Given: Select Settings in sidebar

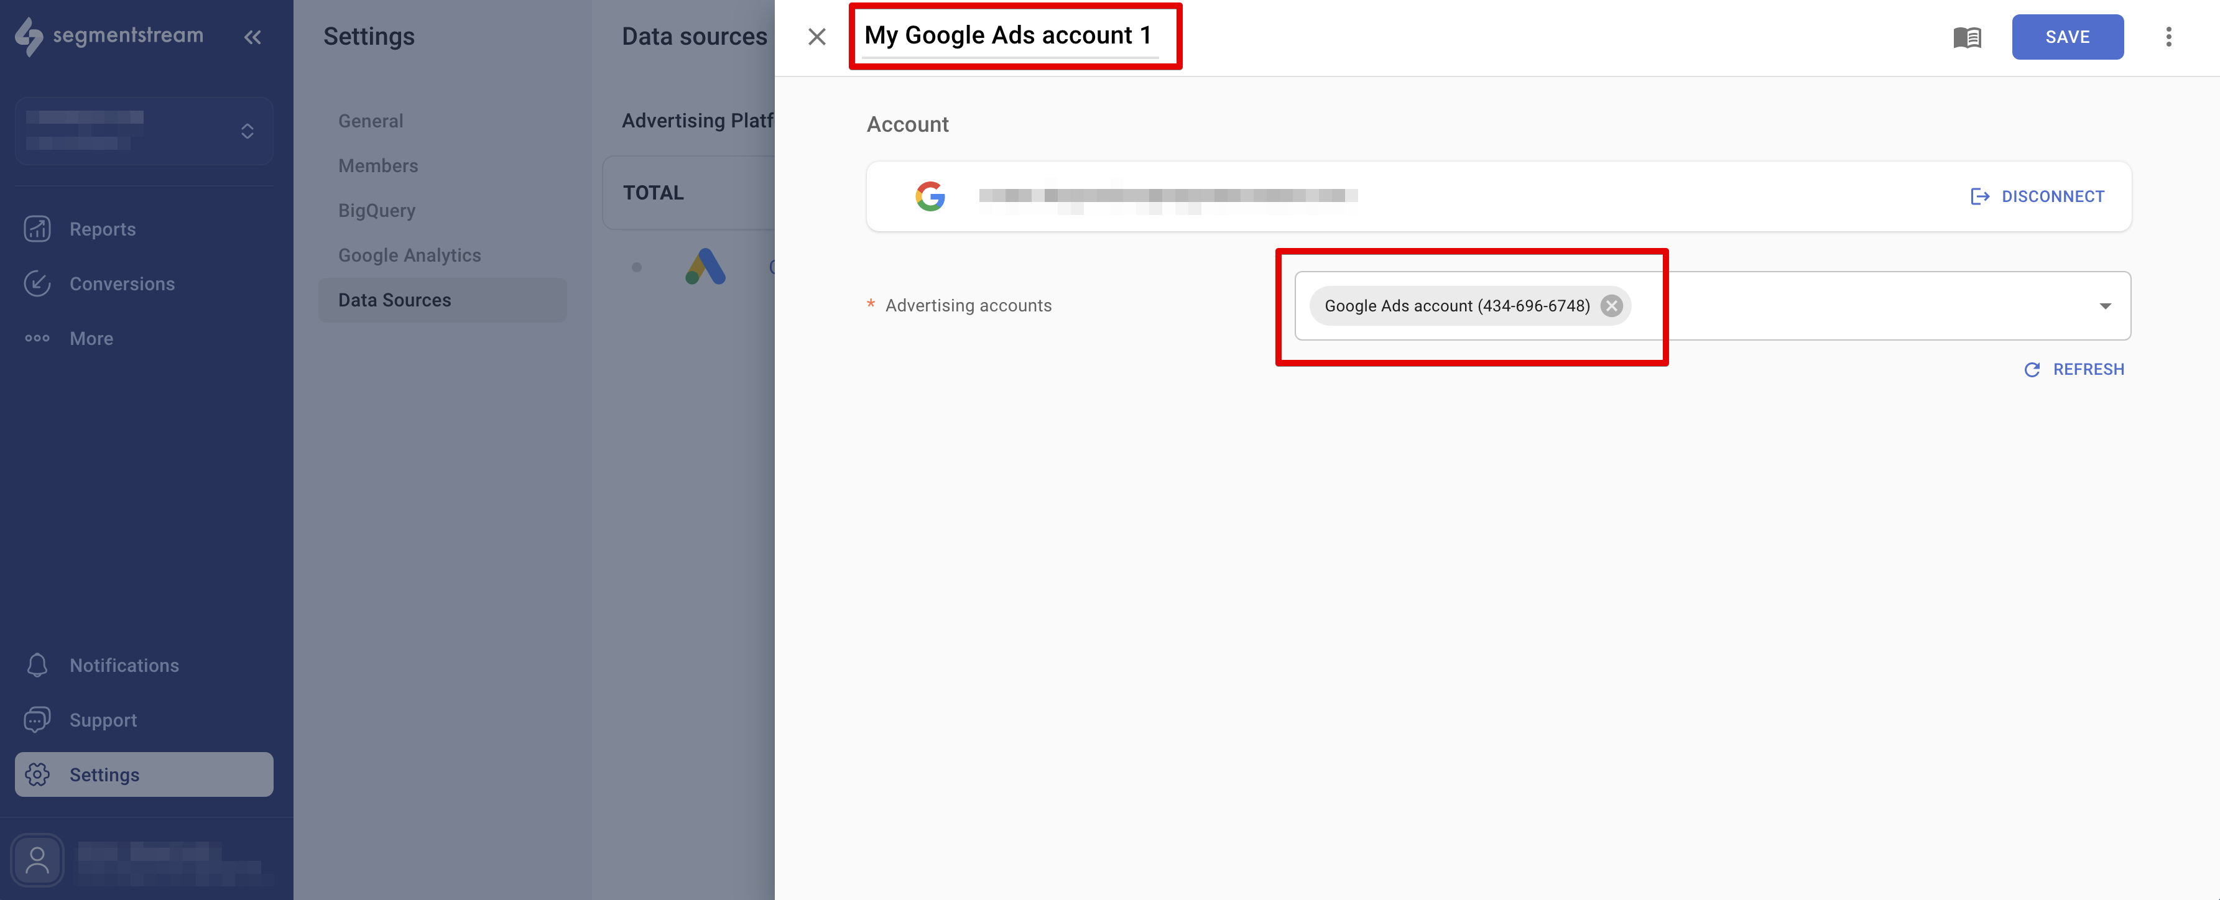Looking at the screenshot, I should pyautogui.click(x=144, y=774).
